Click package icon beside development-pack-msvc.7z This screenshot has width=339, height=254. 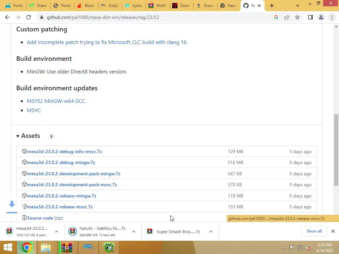(24, 184)
